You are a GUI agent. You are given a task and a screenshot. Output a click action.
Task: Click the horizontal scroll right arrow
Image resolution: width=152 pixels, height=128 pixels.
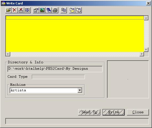(142, 54)
